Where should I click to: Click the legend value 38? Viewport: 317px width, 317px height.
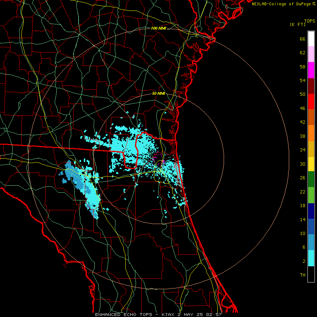coord(303,136)
